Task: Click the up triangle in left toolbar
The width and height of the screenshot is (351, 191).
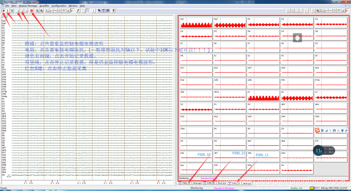Action: 68,11
